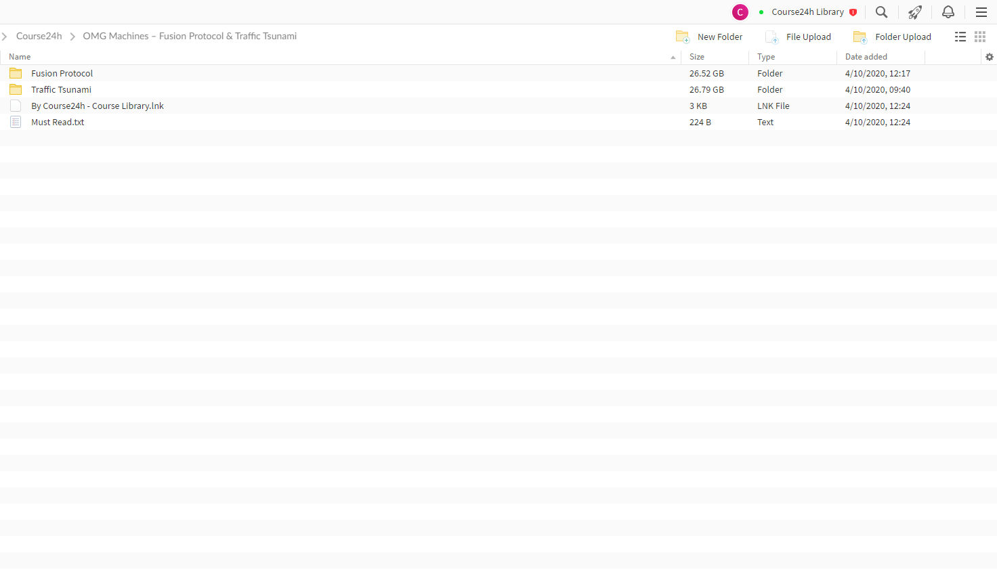Click New Folder button
Viewport: 997px width, 576px height.
click(709, 37)
